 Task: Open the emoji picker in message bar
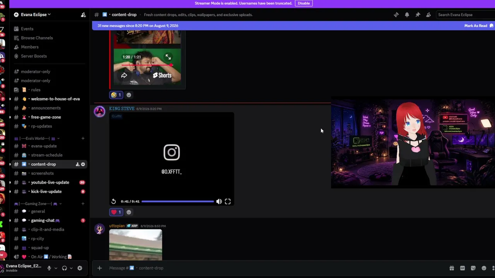484,268
